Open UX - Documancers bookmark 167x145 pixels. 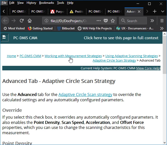(135, 28)
